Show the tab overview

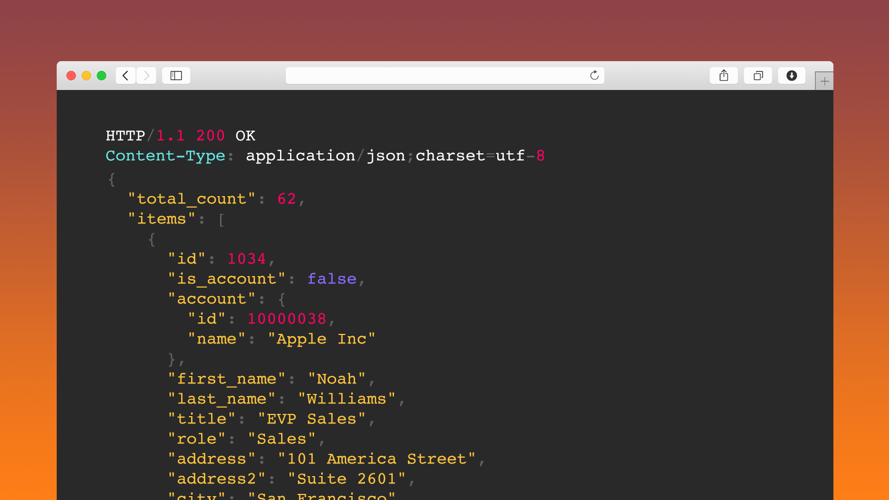pos(758,76)
